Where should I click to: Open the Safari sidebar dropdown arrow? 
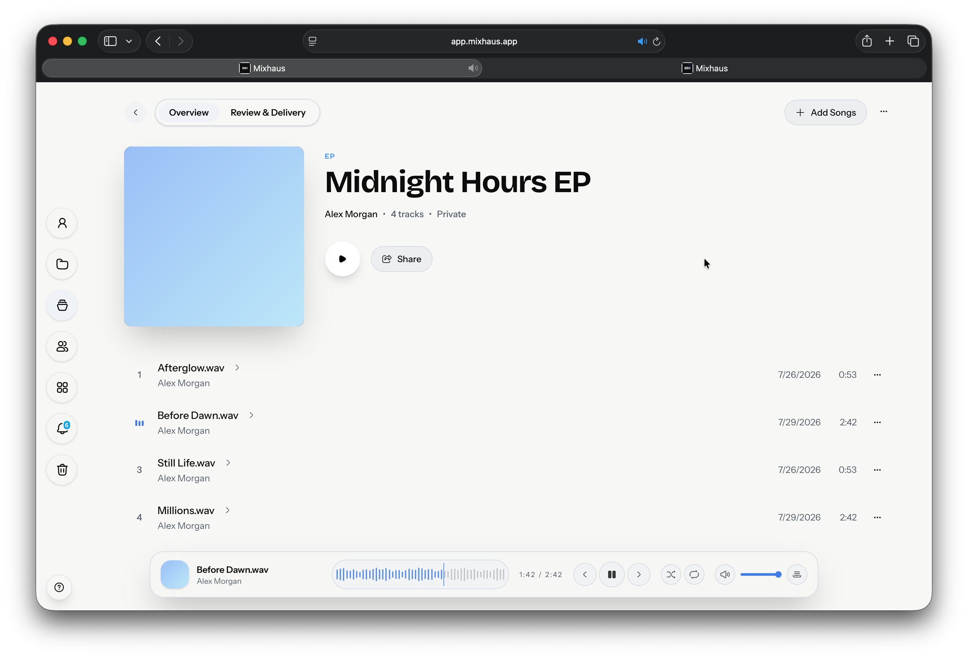(x=129, y=41)
